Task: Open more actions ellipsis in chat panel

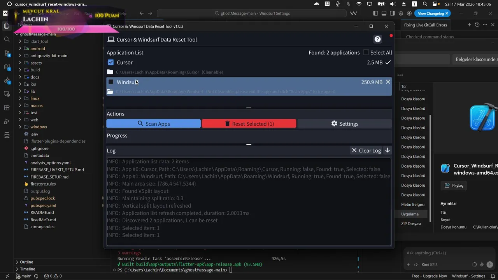Action: [x=484, y=24]
